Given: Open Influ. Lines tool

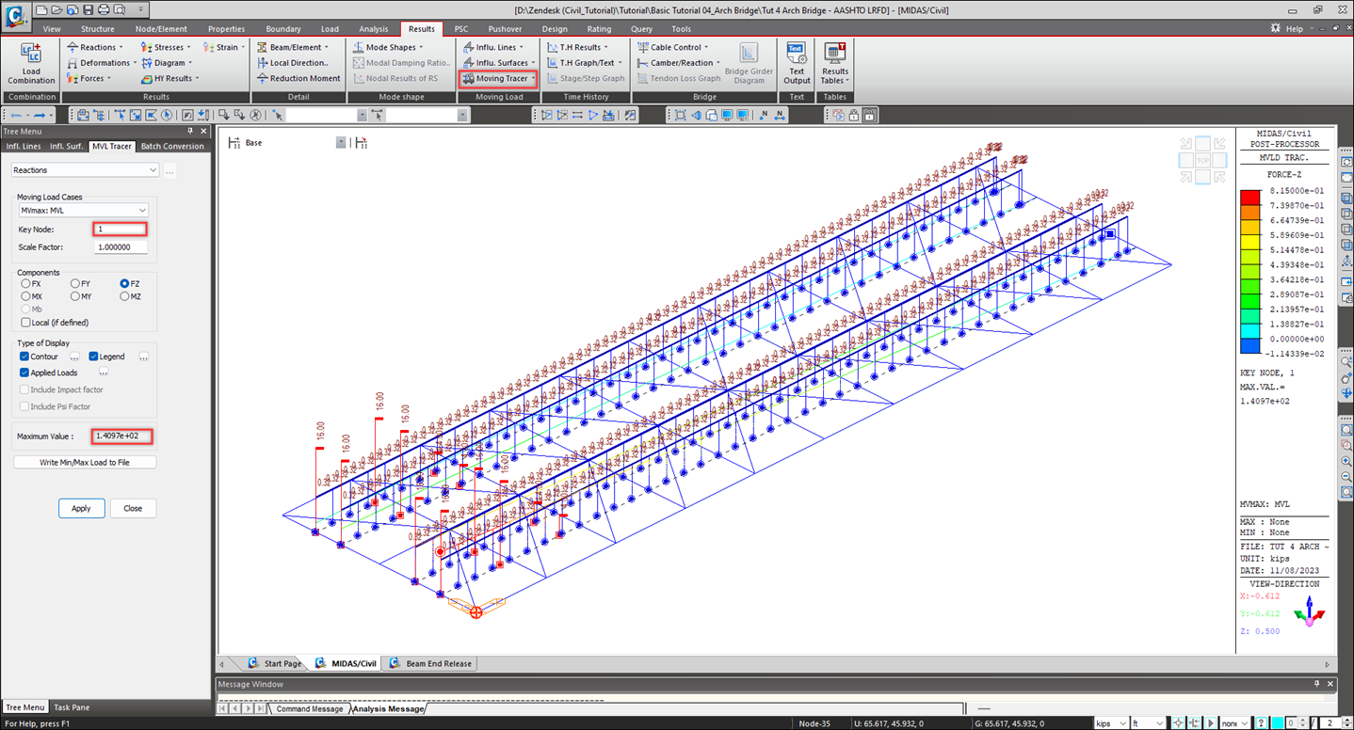Looking at the screenshot, I should (x=492, y=47).
